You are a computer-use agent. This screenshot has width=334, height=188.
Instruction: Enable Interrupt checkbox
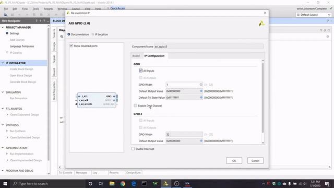[x=133, y=149]
